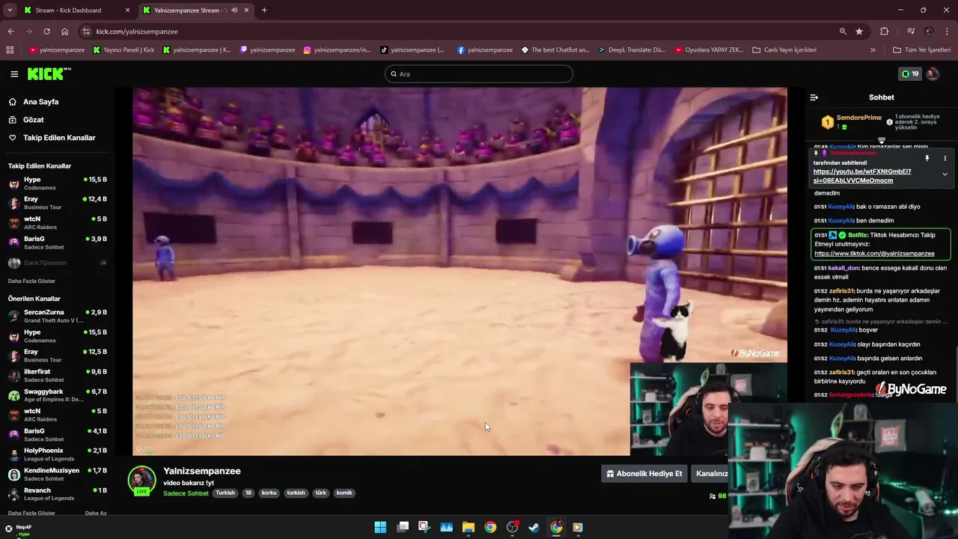
Task: Mute the Yalnizsempanzee Stream tab audio
Action: 234,10
